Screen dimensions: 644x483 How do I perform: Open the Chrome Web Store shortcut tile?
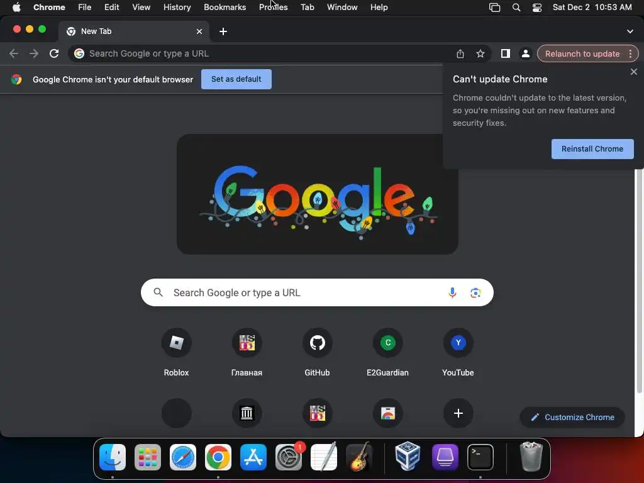click(x=387, y=413)
